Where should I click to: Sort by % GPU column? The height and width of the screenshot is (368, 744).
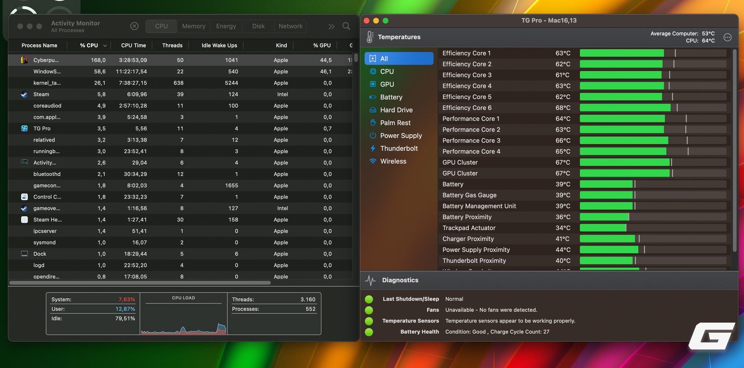(x=322, y=45)
